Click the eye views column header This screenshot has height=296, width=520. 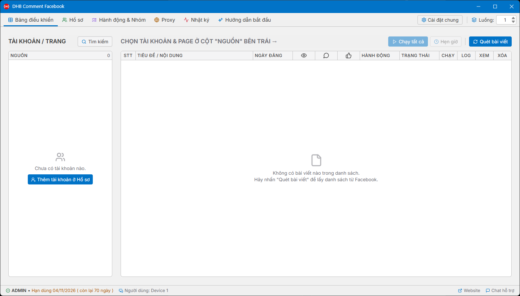[304, 56]
